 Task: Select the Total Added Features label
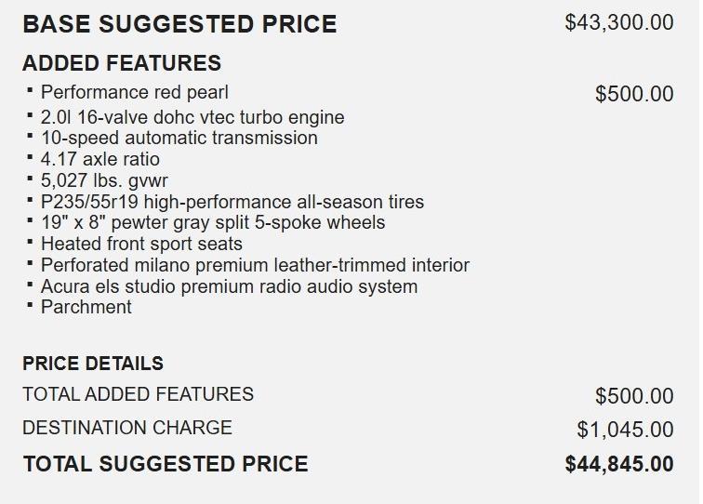[x=138, y=394]
